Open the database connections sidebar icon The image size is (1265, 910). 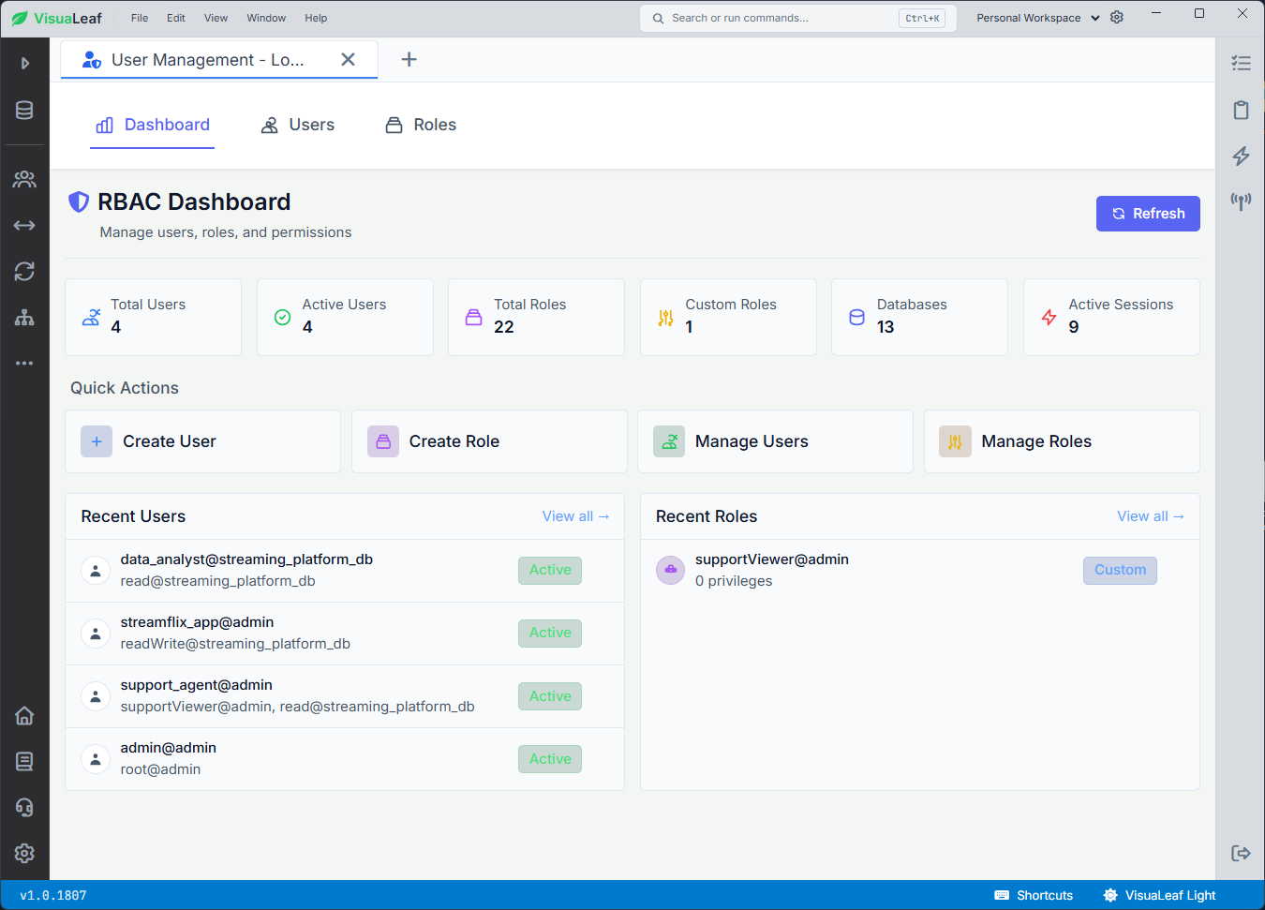pyautogui.click(x=24, y=111)
